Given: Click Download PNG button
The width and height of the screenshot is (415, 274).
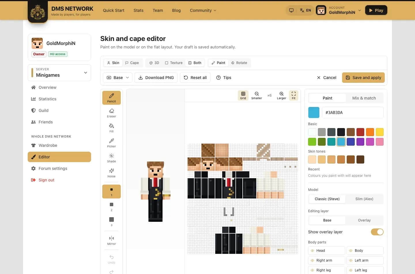Looking at the screenshot, I should click(156, 78).
